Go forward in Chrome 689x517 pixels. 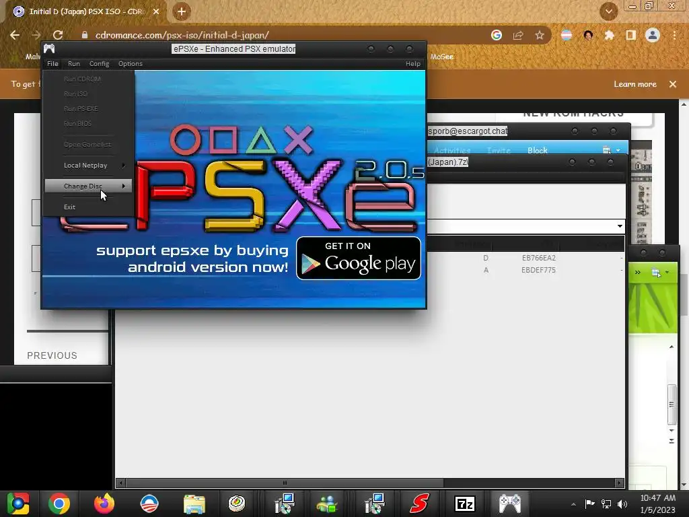pyautogui.click(x=36, y=35)
